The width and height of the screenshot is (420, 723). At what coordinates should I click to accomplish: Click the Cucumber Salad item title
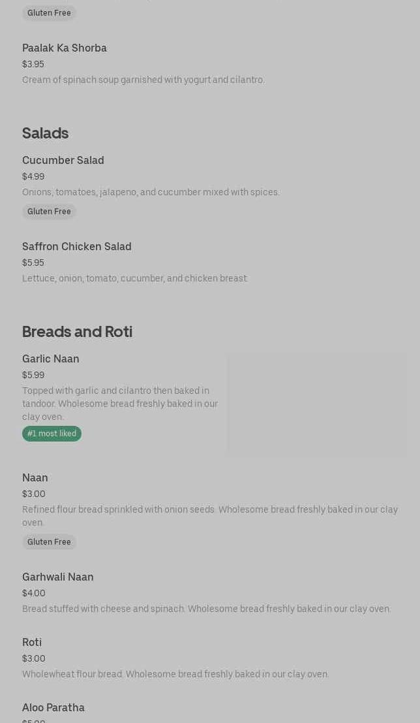click(63, 161)
